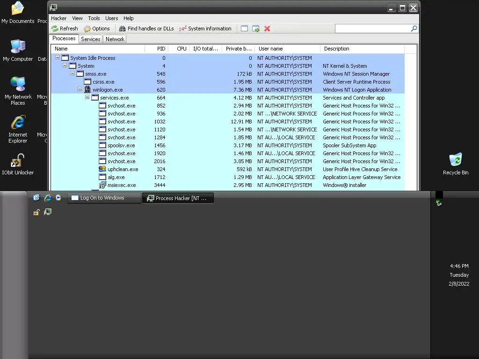Image resolution: width=479 pixels, height=359 pixels.
Task: Open My Network Places desktop icon
Action: point(18,91)
